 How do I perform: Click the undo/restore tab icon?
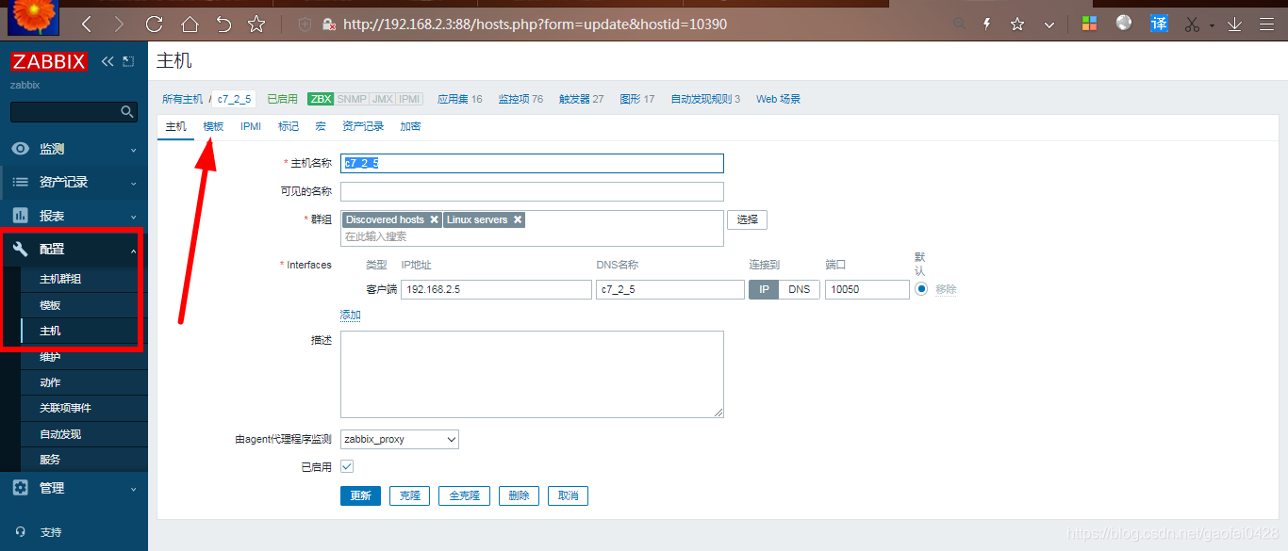pyautogui.click(x=223, y=24)
